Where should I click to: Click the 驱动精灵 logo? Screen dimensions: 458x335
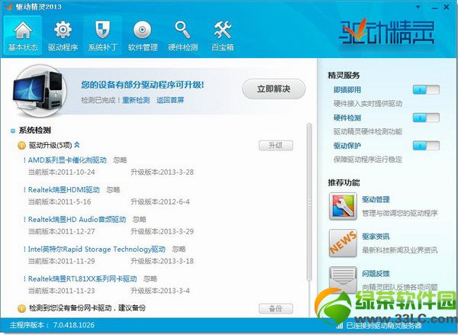(x=386, y=32)
